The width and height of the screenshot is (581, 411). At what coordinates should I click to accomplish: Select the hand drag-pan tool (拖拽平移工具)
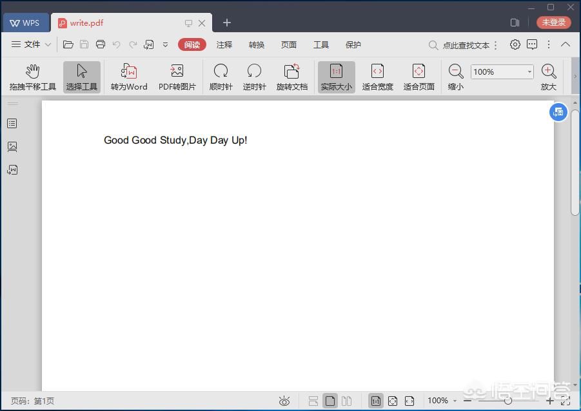click(x=33, y=77)
